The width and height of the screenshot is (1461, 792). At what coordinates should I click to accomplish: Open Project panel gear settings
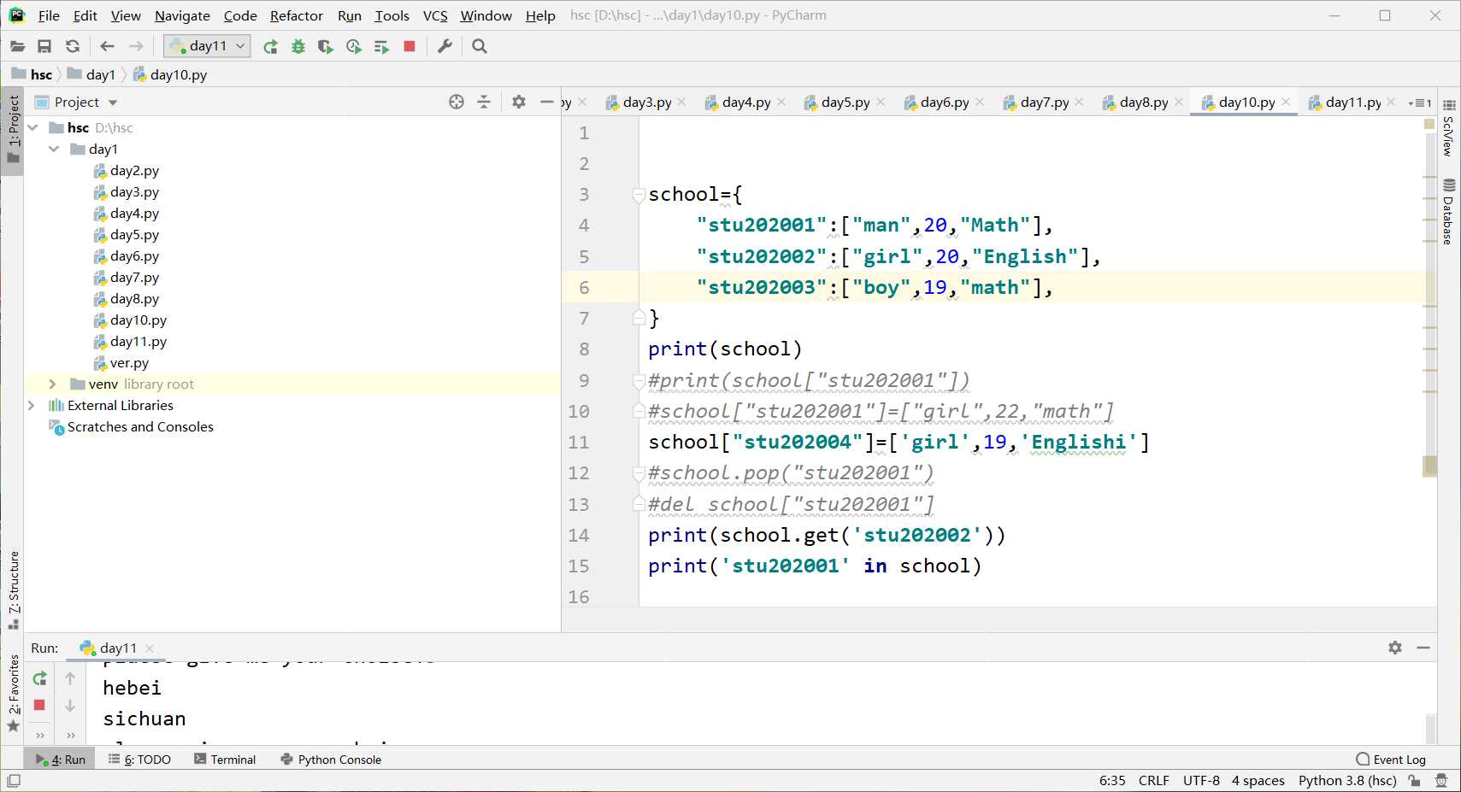[x=519, y=102]
